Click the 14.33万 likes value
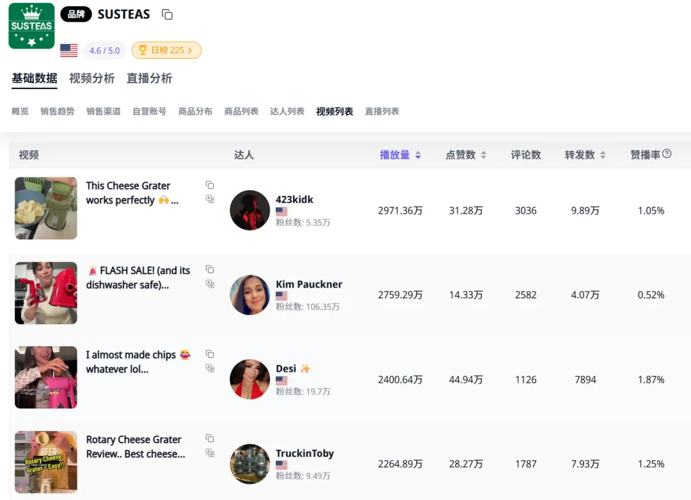Screen dimensions: 691x500 (x=466, y=295)
